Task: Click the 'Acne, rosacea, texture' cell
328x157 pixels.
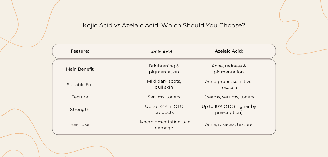Action: click(x=229, y=124)
